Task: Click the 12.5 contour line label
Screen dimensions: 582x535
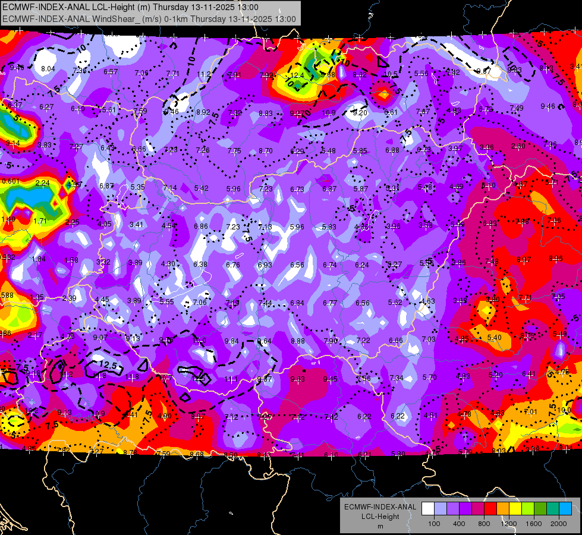Action: click(x=108, y=366)
